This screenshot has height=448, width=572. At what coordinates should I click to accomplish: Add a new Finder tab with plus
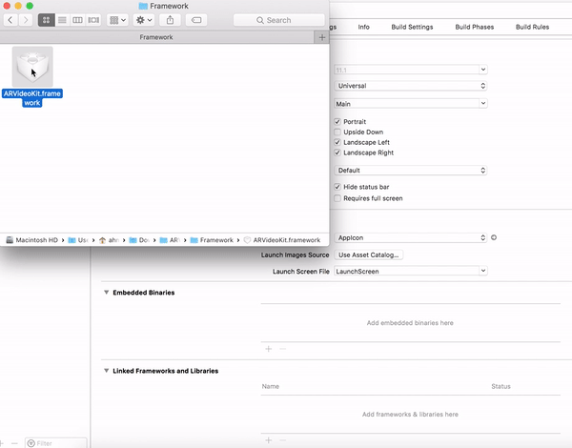[322, 37]
